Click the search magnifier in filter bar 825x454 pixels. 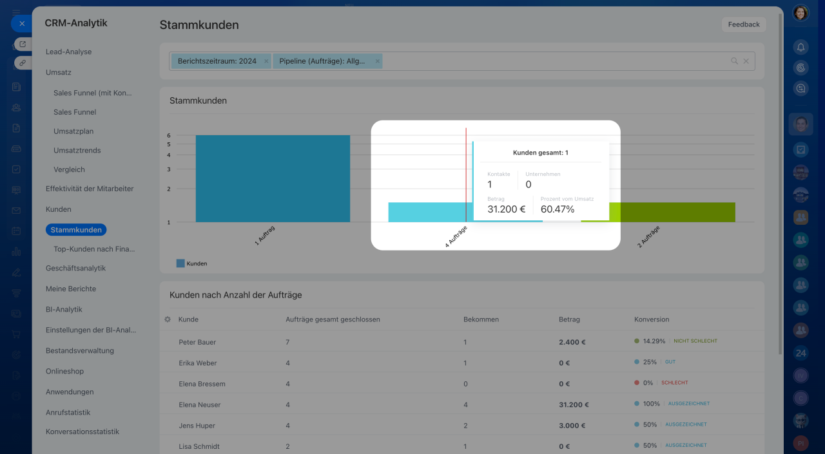click(x=734, y=61)
